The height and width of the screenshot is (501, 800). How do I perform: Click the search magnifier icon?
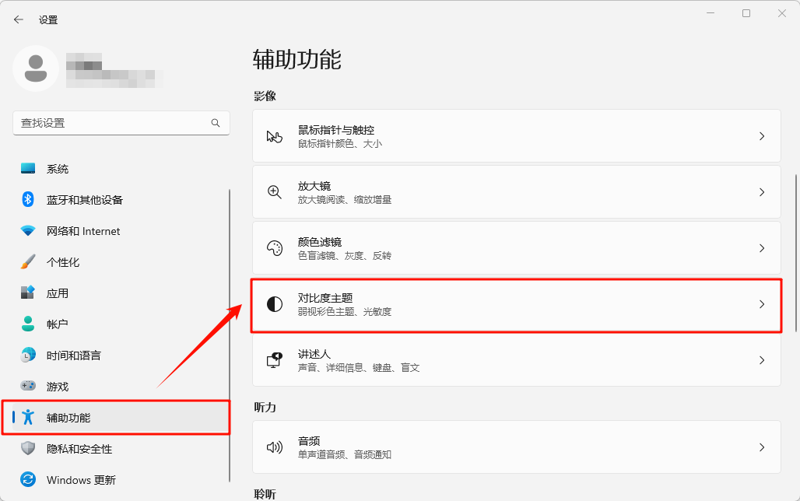(x=216, y=123)
